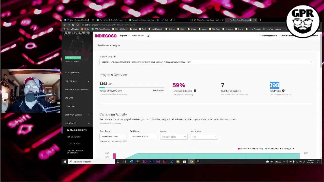
Task: Click For Entrepreneurs in the header
Action: click(269, 36)
